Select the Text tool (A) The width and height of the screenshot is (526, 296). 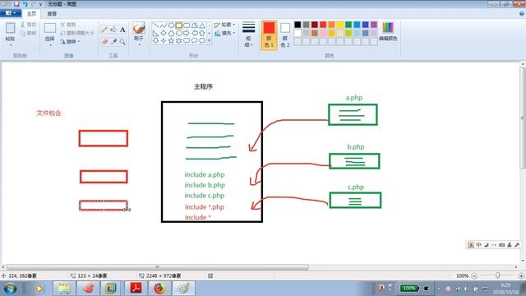122,30
